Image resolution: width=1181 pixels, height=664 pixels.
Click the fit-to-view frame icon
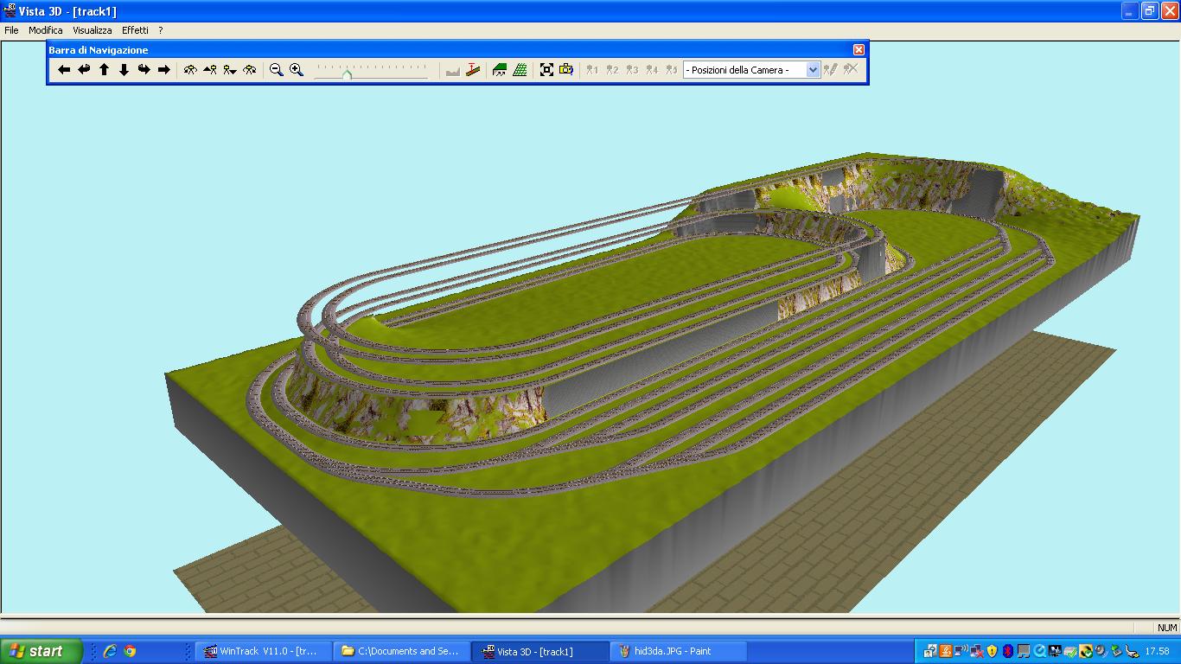(546, 70)
